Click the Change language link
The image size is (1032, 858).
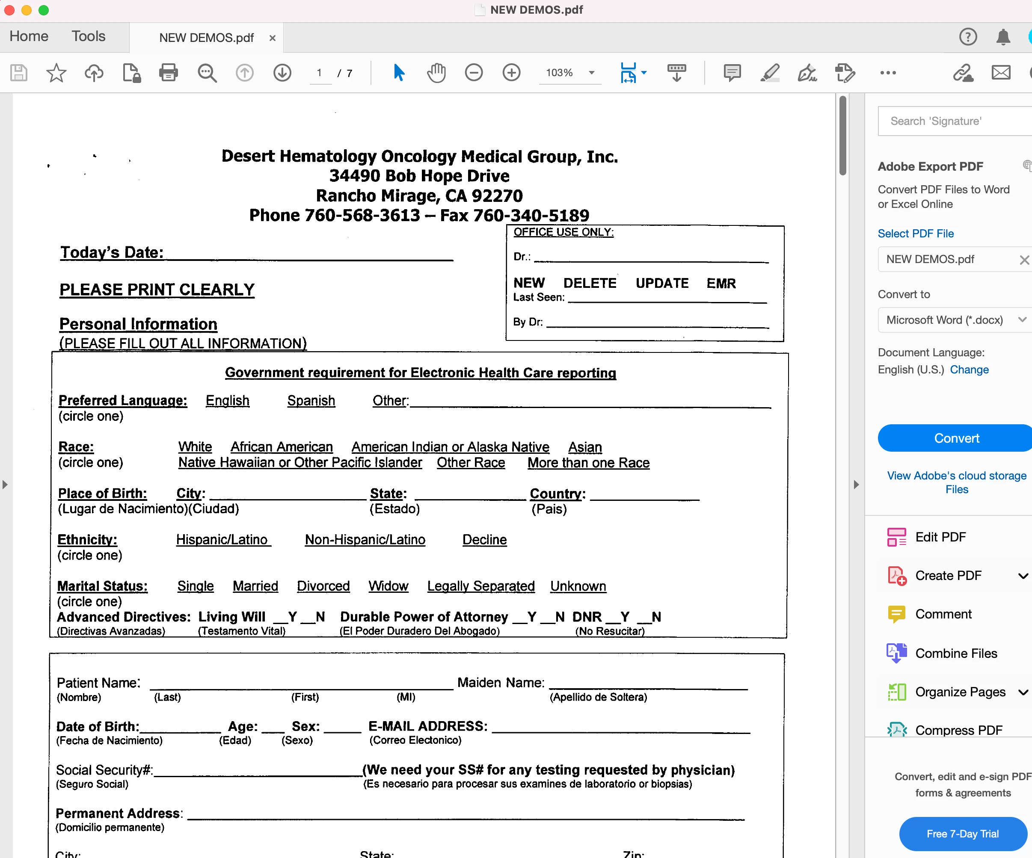(969, 369)
